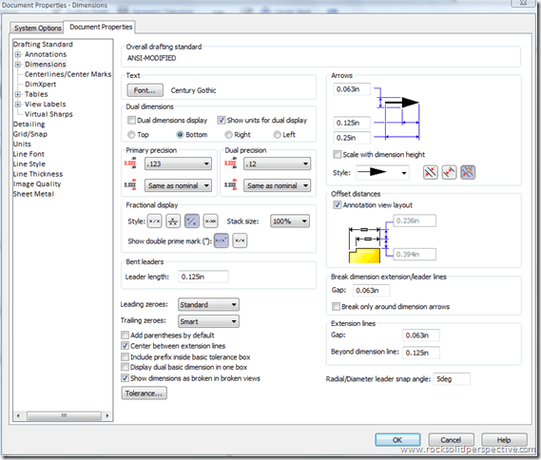This screenshot has height=460, width=541.
Task: Open dual precision .12 dropdown
Action: (277, 163)
